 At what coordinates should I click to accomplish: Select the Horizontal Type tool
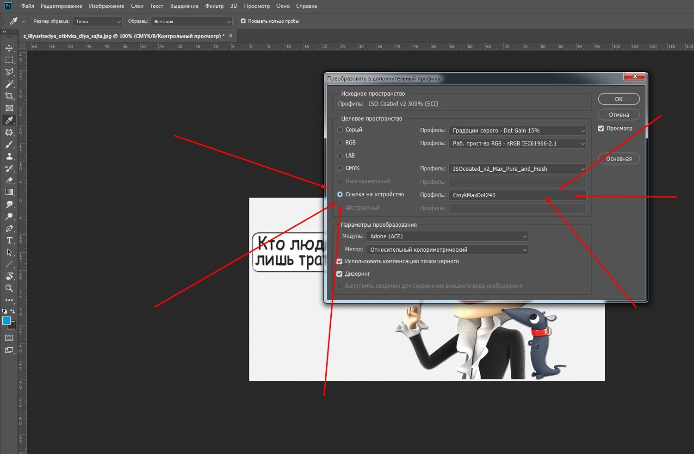pyautogui.click(x=9, y=240)
